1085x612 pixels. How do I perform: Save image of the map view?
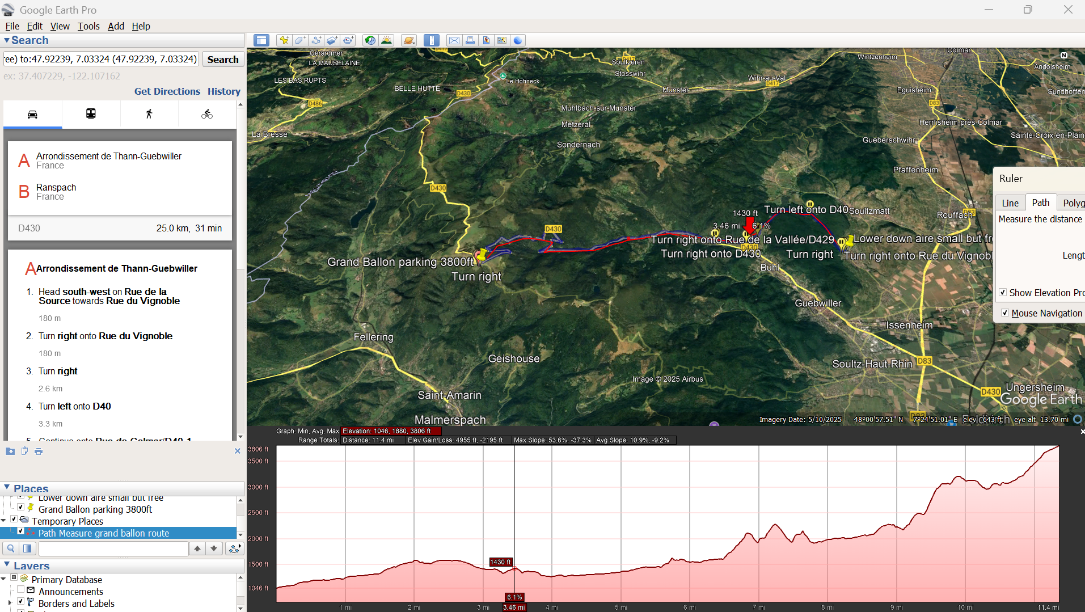tap(486, 40)
